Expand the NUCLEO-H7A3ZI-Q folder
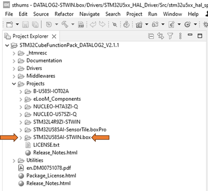208x191 pixels. coord(21,107)
